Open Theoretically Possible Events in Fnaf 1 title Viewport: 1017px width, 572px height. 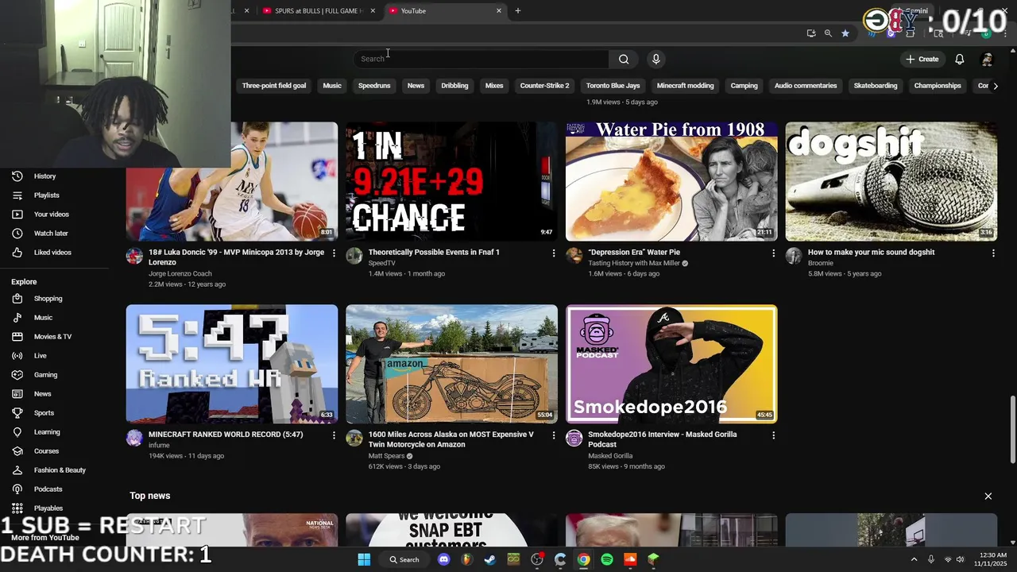(x=434, y=252)
